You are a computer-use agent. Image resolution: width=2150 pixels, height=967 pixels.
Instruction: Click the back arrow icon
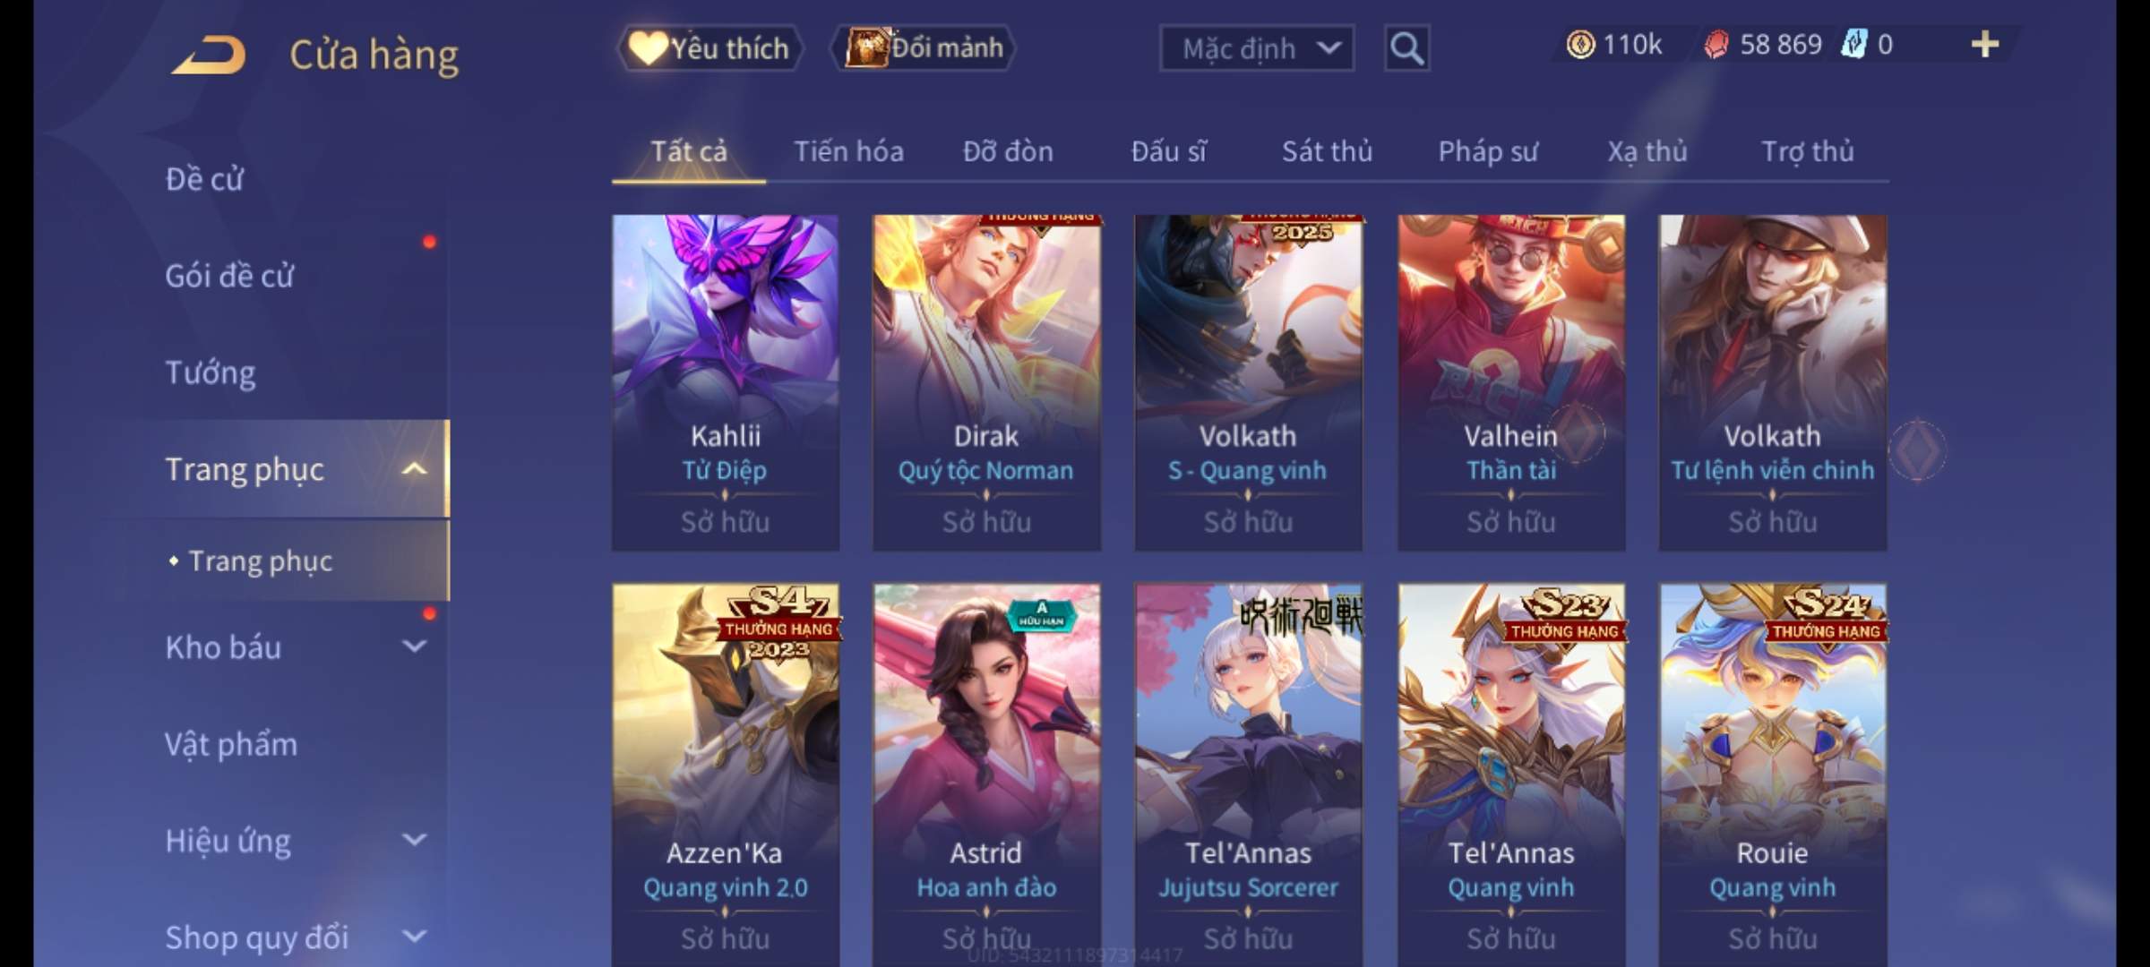210,55
